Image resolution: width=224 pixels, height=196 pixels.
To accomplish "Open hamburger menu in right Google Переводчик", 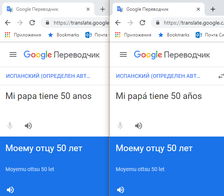I will click(123, 54).
